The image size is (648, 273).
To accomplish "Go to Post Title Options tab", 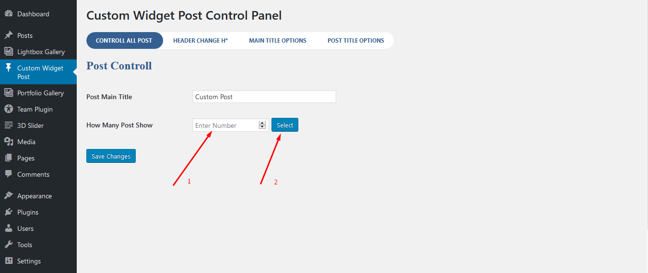I will [x=356, y=41].
